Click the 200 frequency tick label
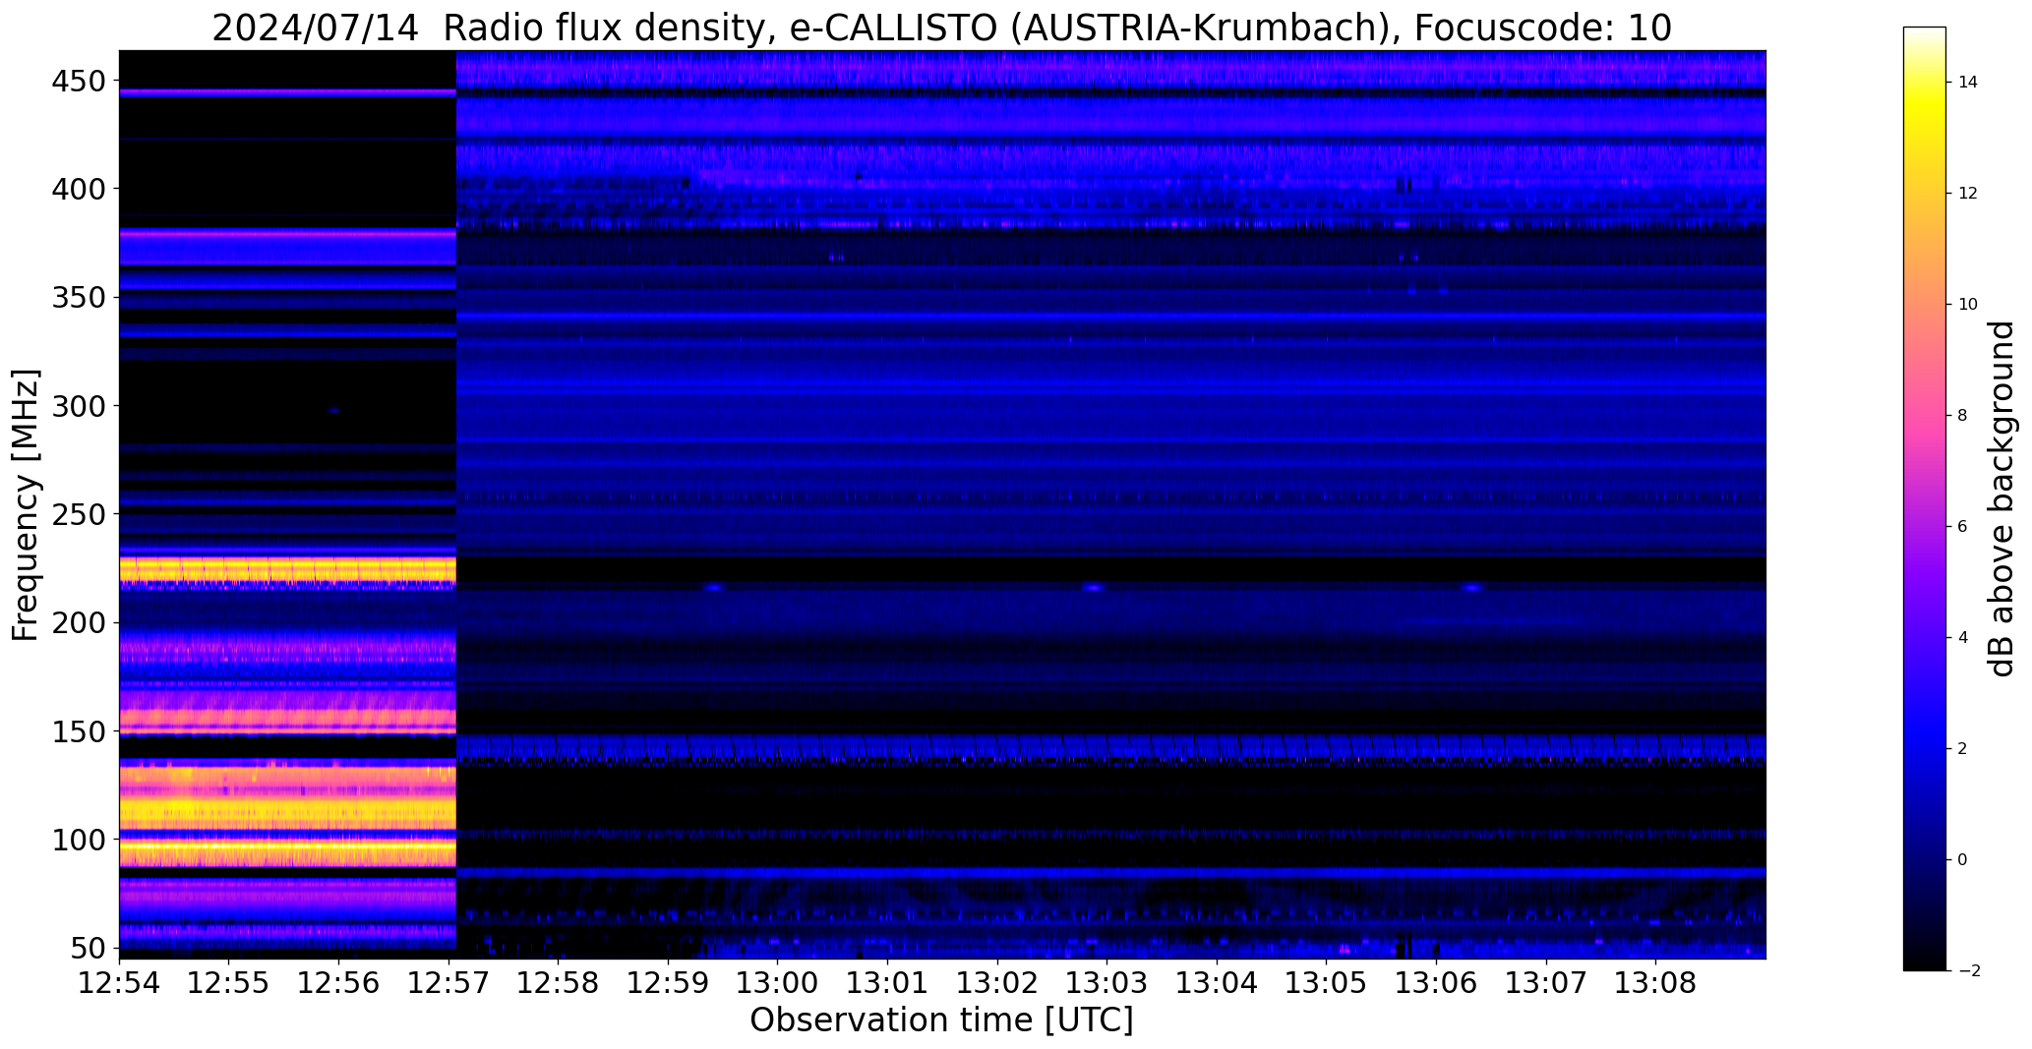 click(x=77, y=623)
